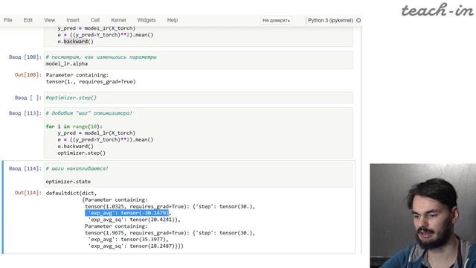Click the optimizer.step() line inside the loop
The height and width of the screenshot is (268, 476).
pyautogui.click(x=81, y=153)
